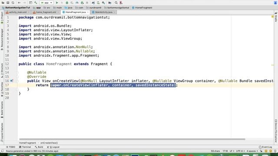Screen dimensions: 278x156
Task: Open the app run configuration dropdown
Action: (x=46, y=3)
